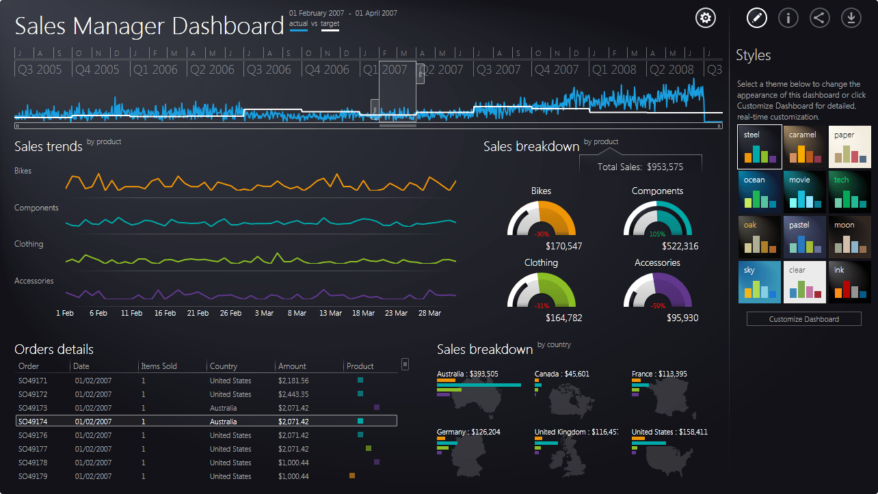The height and width of the screenshot is (494, 878).
Task: Open Sales breakdown 'by product' selector
Action: (x=601, y=142)
